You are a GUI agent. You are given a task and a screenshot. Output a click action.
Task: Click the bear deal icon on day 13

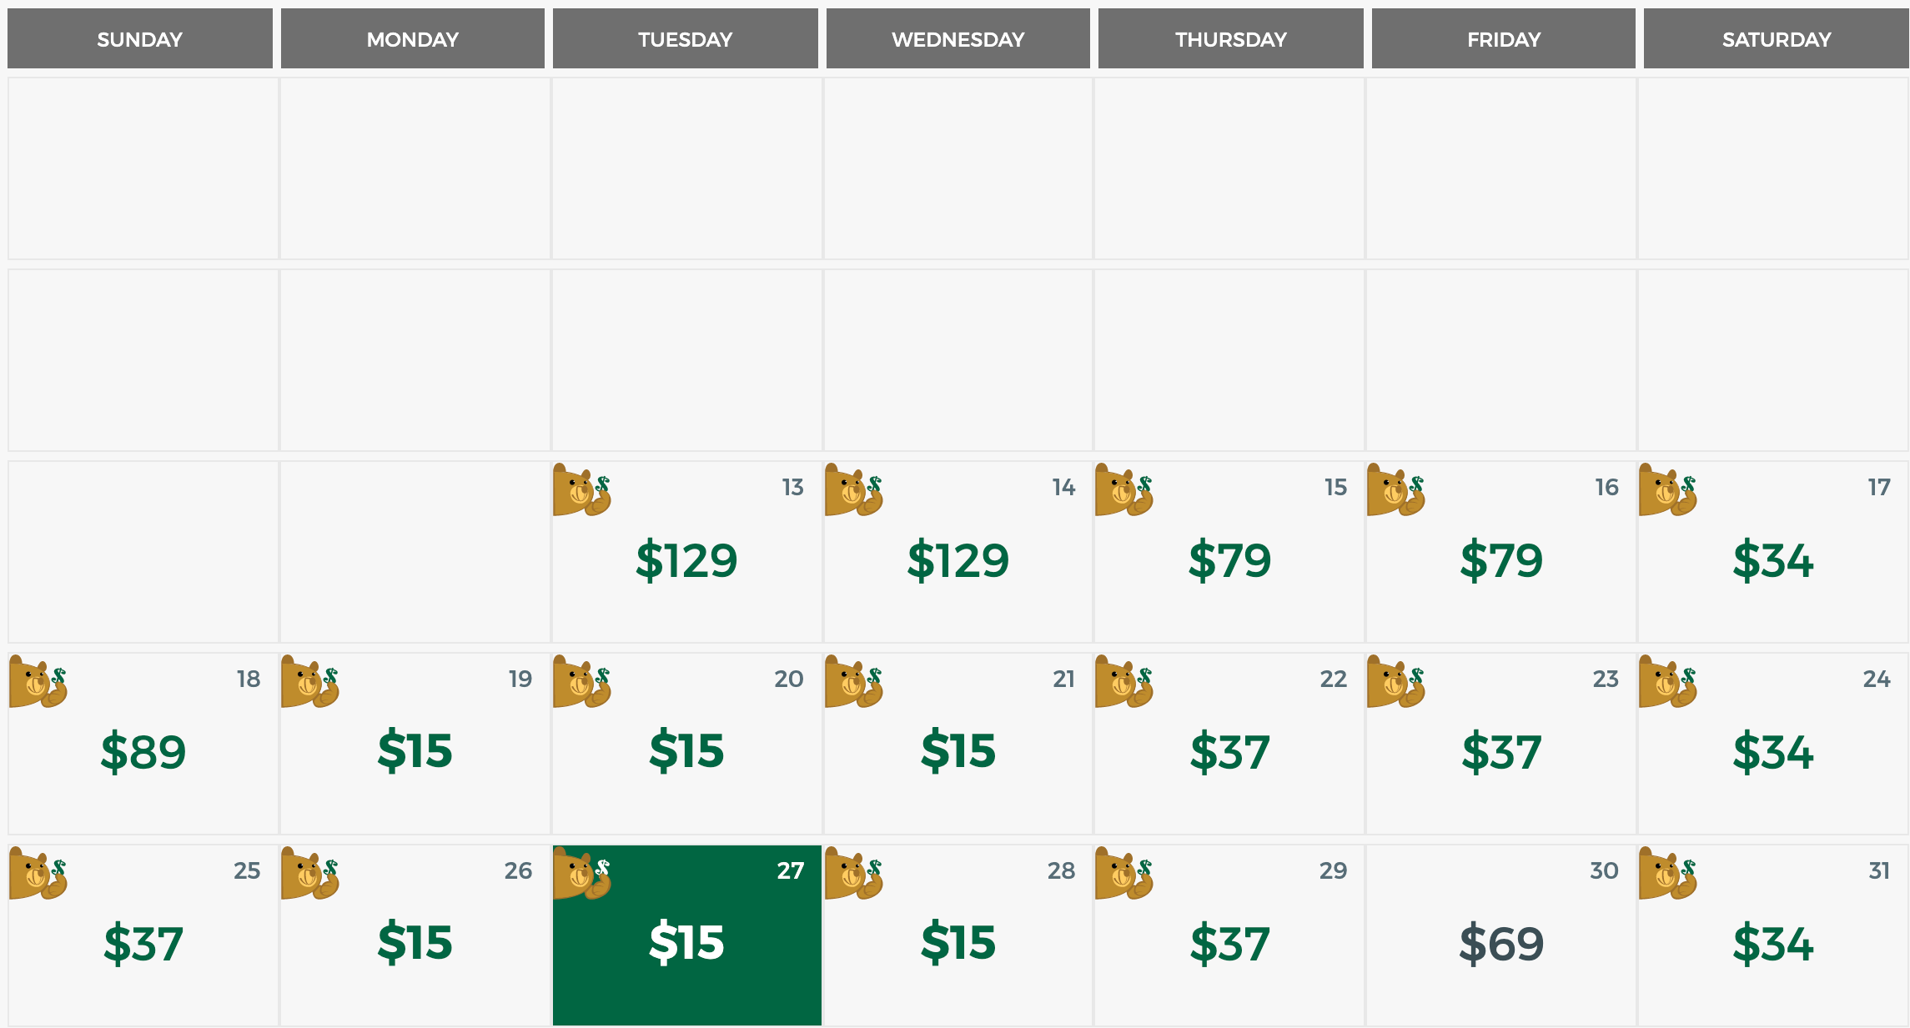pos(581,490)
